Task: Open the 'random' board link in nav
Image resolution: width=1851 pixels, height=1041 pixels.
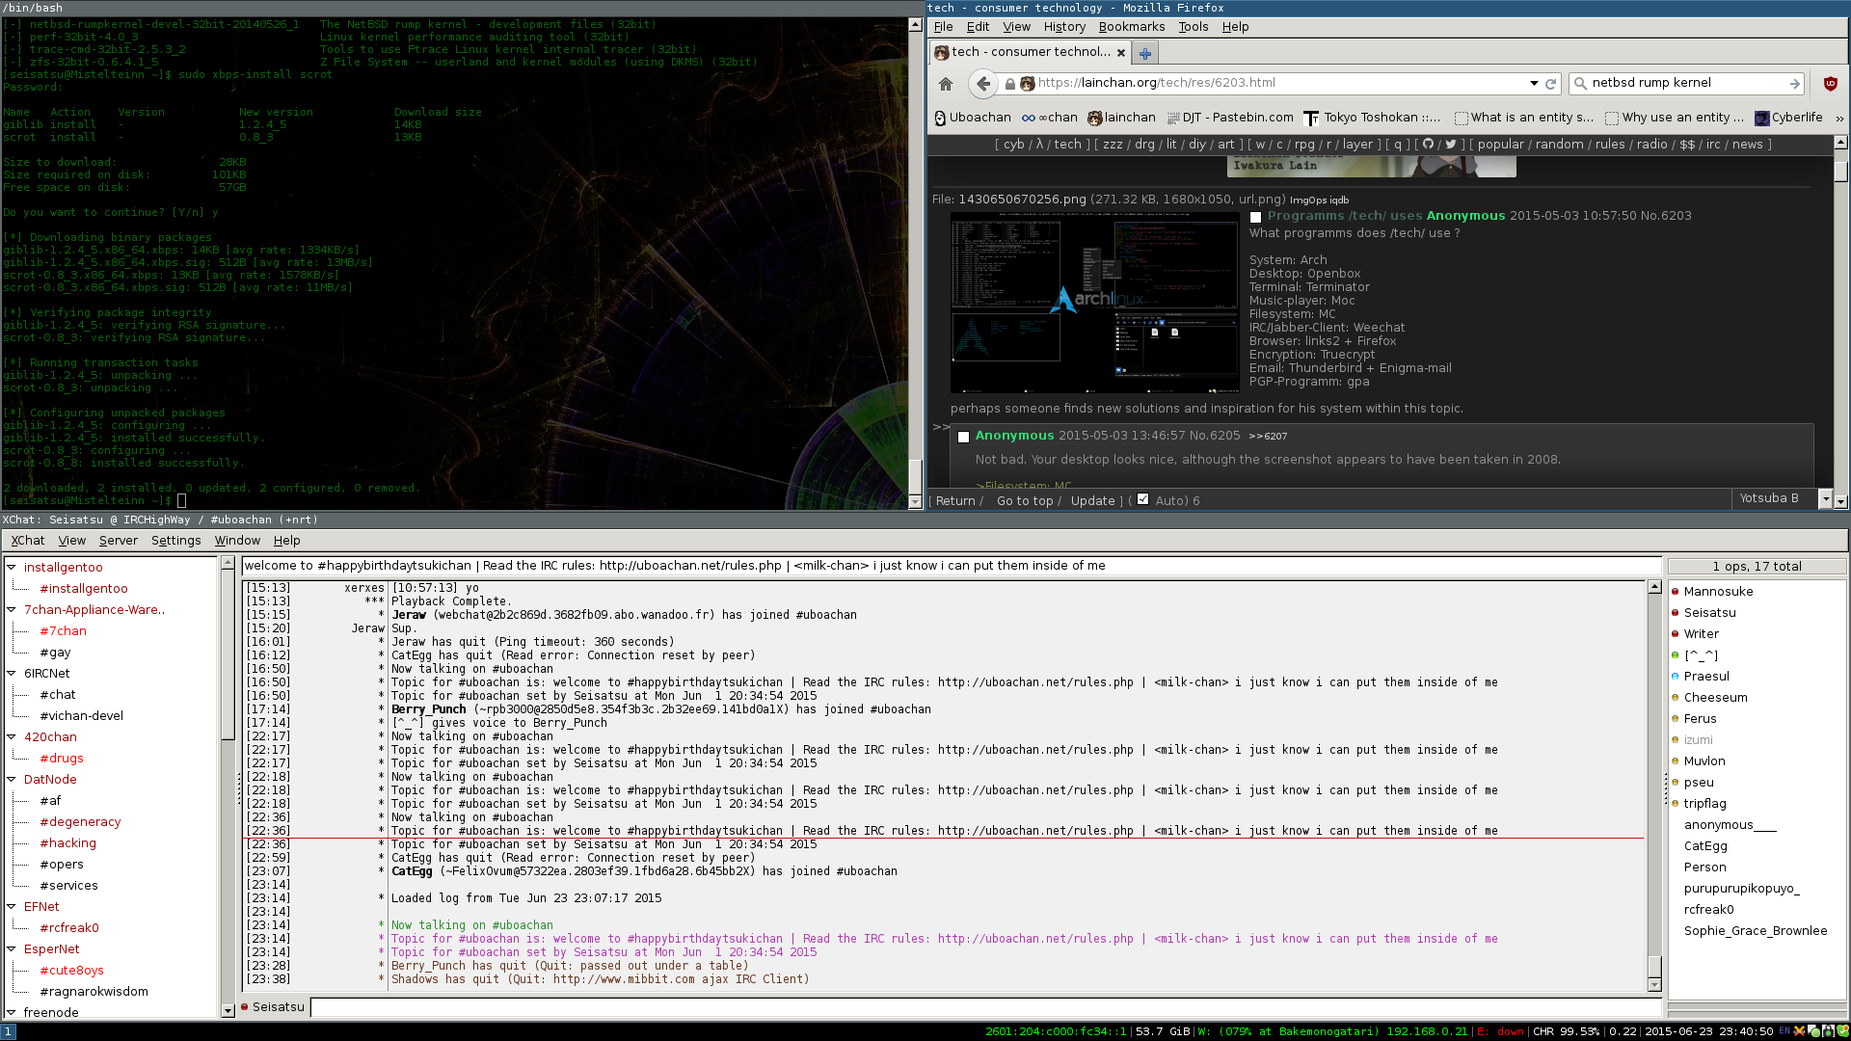Action: [x=1560, y=145]
